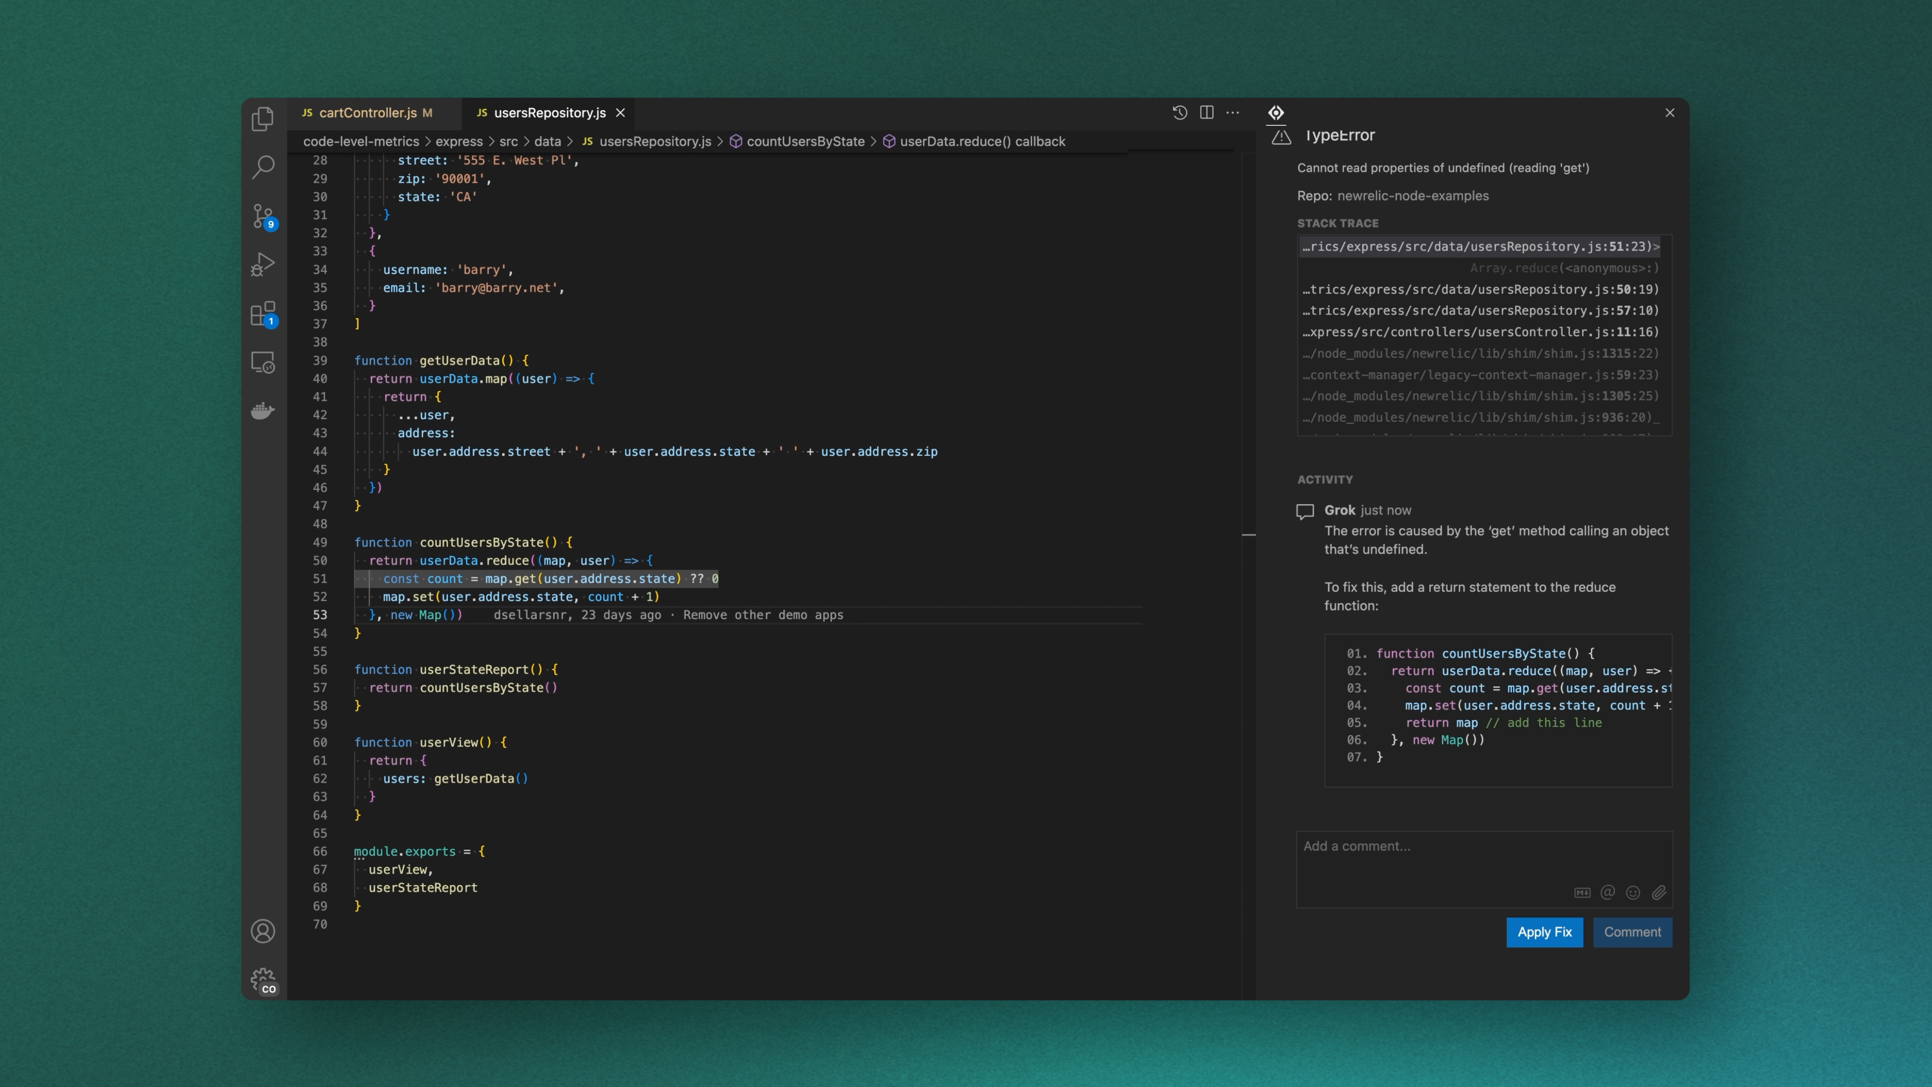1932x1087 pixels.
Task: Open the Search panel icon
Action: [263, 167]
